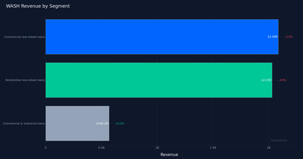Click the AlphaStreet watermark link
The height and width of the screenshot is (159, 303).
point(279,140)
